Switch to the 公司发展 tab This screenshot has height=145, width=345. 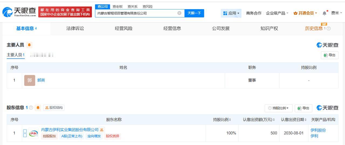pyautogui.click(x=221, y=28)
